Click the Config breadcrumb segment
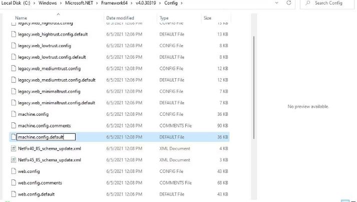Viewport: 357px width, 202px height. pos(171,3)
